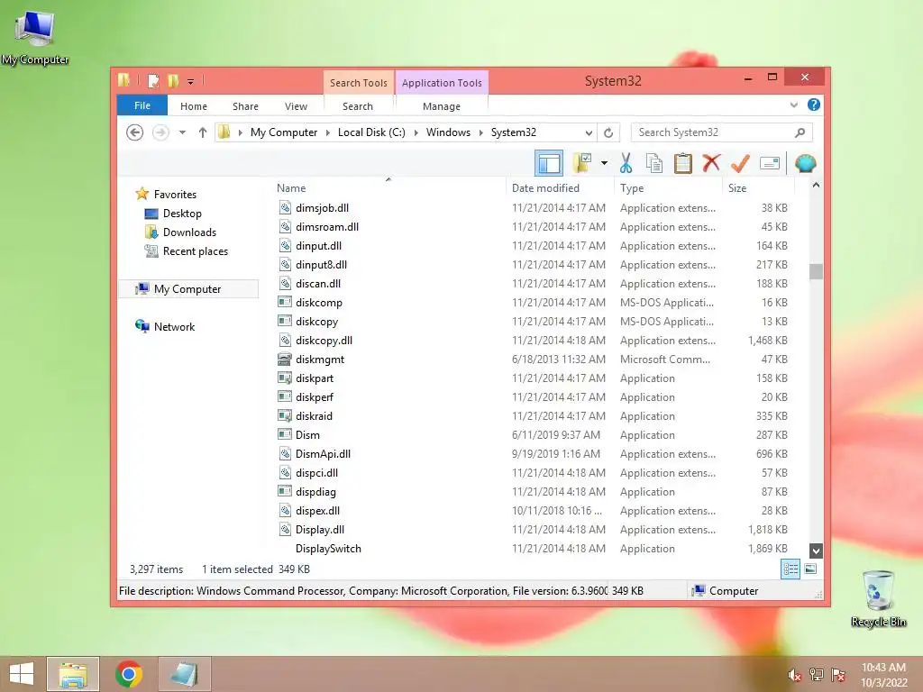Screen dimensions: 923x692
Task: Select Favorites in the navigation pane
Action: (175, 195)
